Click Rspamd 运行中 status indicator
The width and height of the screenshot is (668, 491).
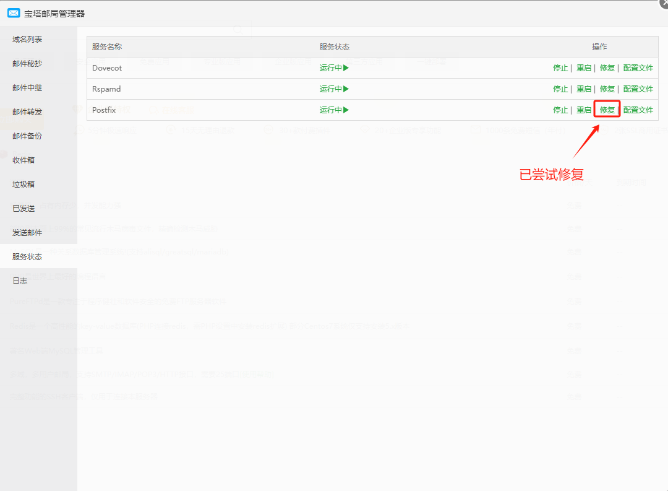(334, 89)
